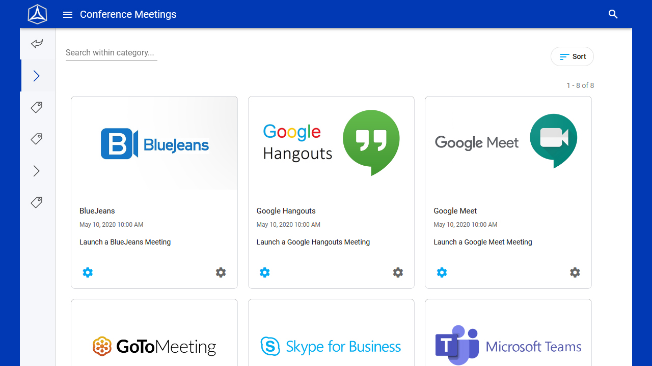Click the date under the BlueJeans title
Image resolution: width=652 pixels, height=366 pixels.
tap(112, 225)
